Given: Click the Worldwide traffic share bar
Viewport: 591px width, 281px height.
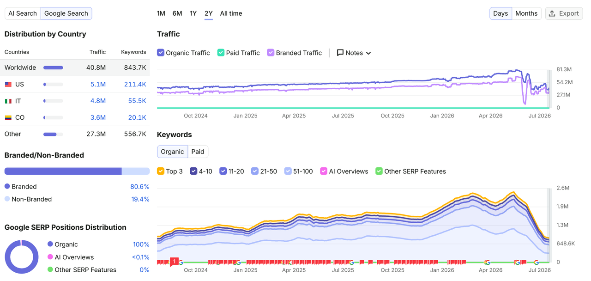Looking at the screenshot, I should pyautogui.click(x=53, y=67).
